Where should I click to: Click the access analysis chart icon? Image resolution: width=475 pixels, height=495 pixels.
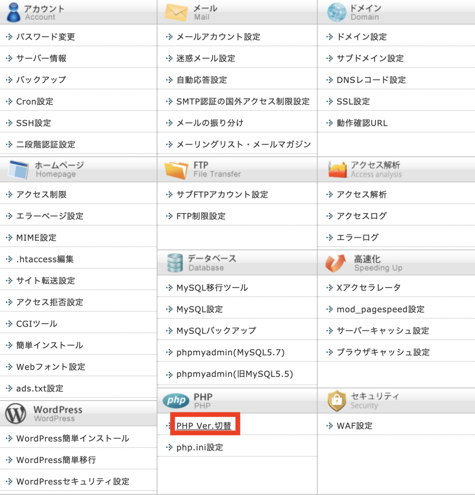click(338, 169)
